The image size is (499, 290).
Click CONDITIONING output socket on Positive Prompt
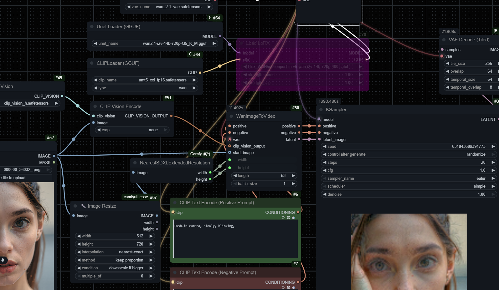[x=298, y=212]
